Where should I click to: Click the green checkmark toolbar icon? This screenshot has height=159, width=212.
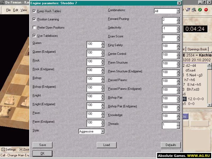click(200, 10)
